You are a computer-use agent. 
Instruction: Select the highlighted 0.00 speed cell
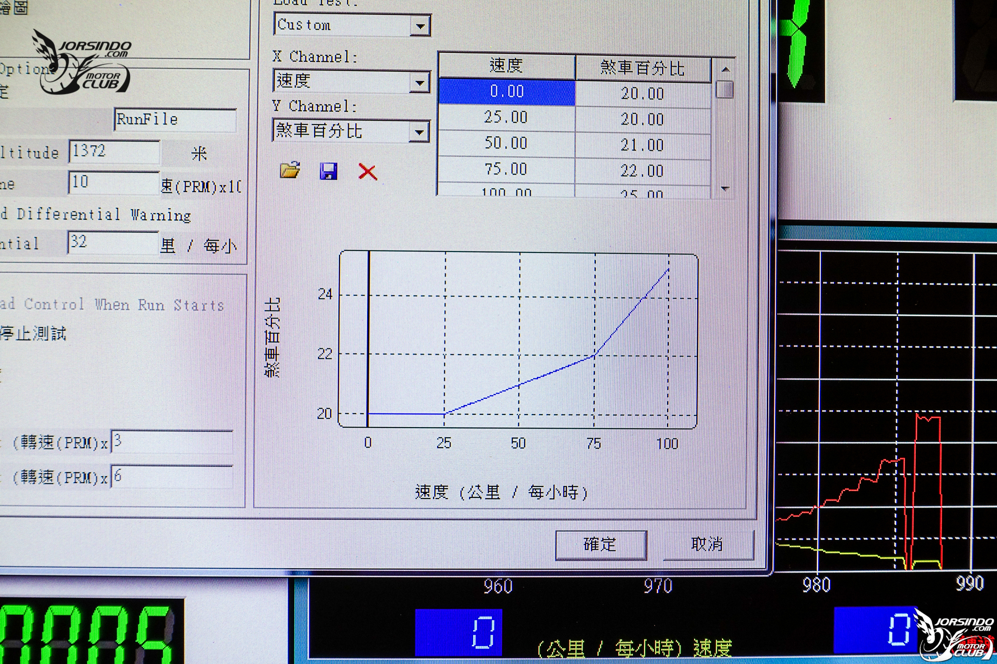pyautogui.click(x=507, y=91)
